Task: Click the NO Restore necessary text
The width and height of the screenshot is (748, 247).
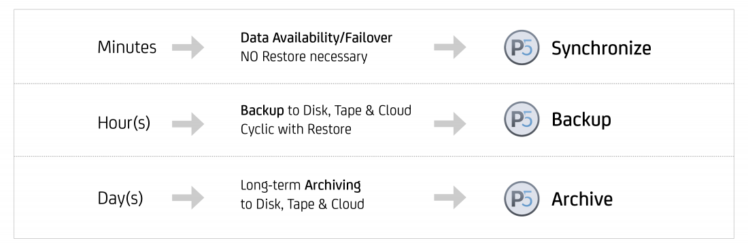Action: [304, 56]
